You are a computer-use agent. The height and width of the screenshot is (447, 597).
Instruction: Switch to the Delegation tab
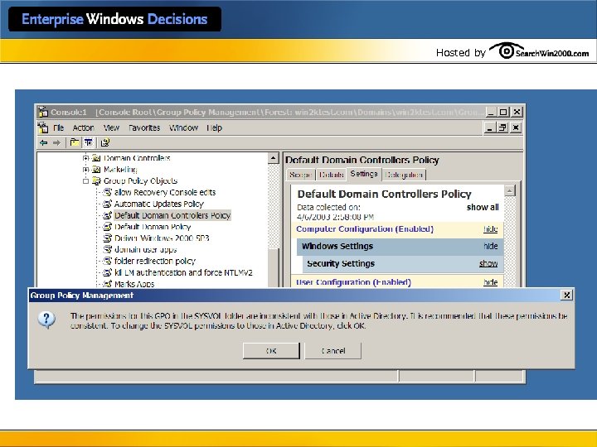pos(404,175)
